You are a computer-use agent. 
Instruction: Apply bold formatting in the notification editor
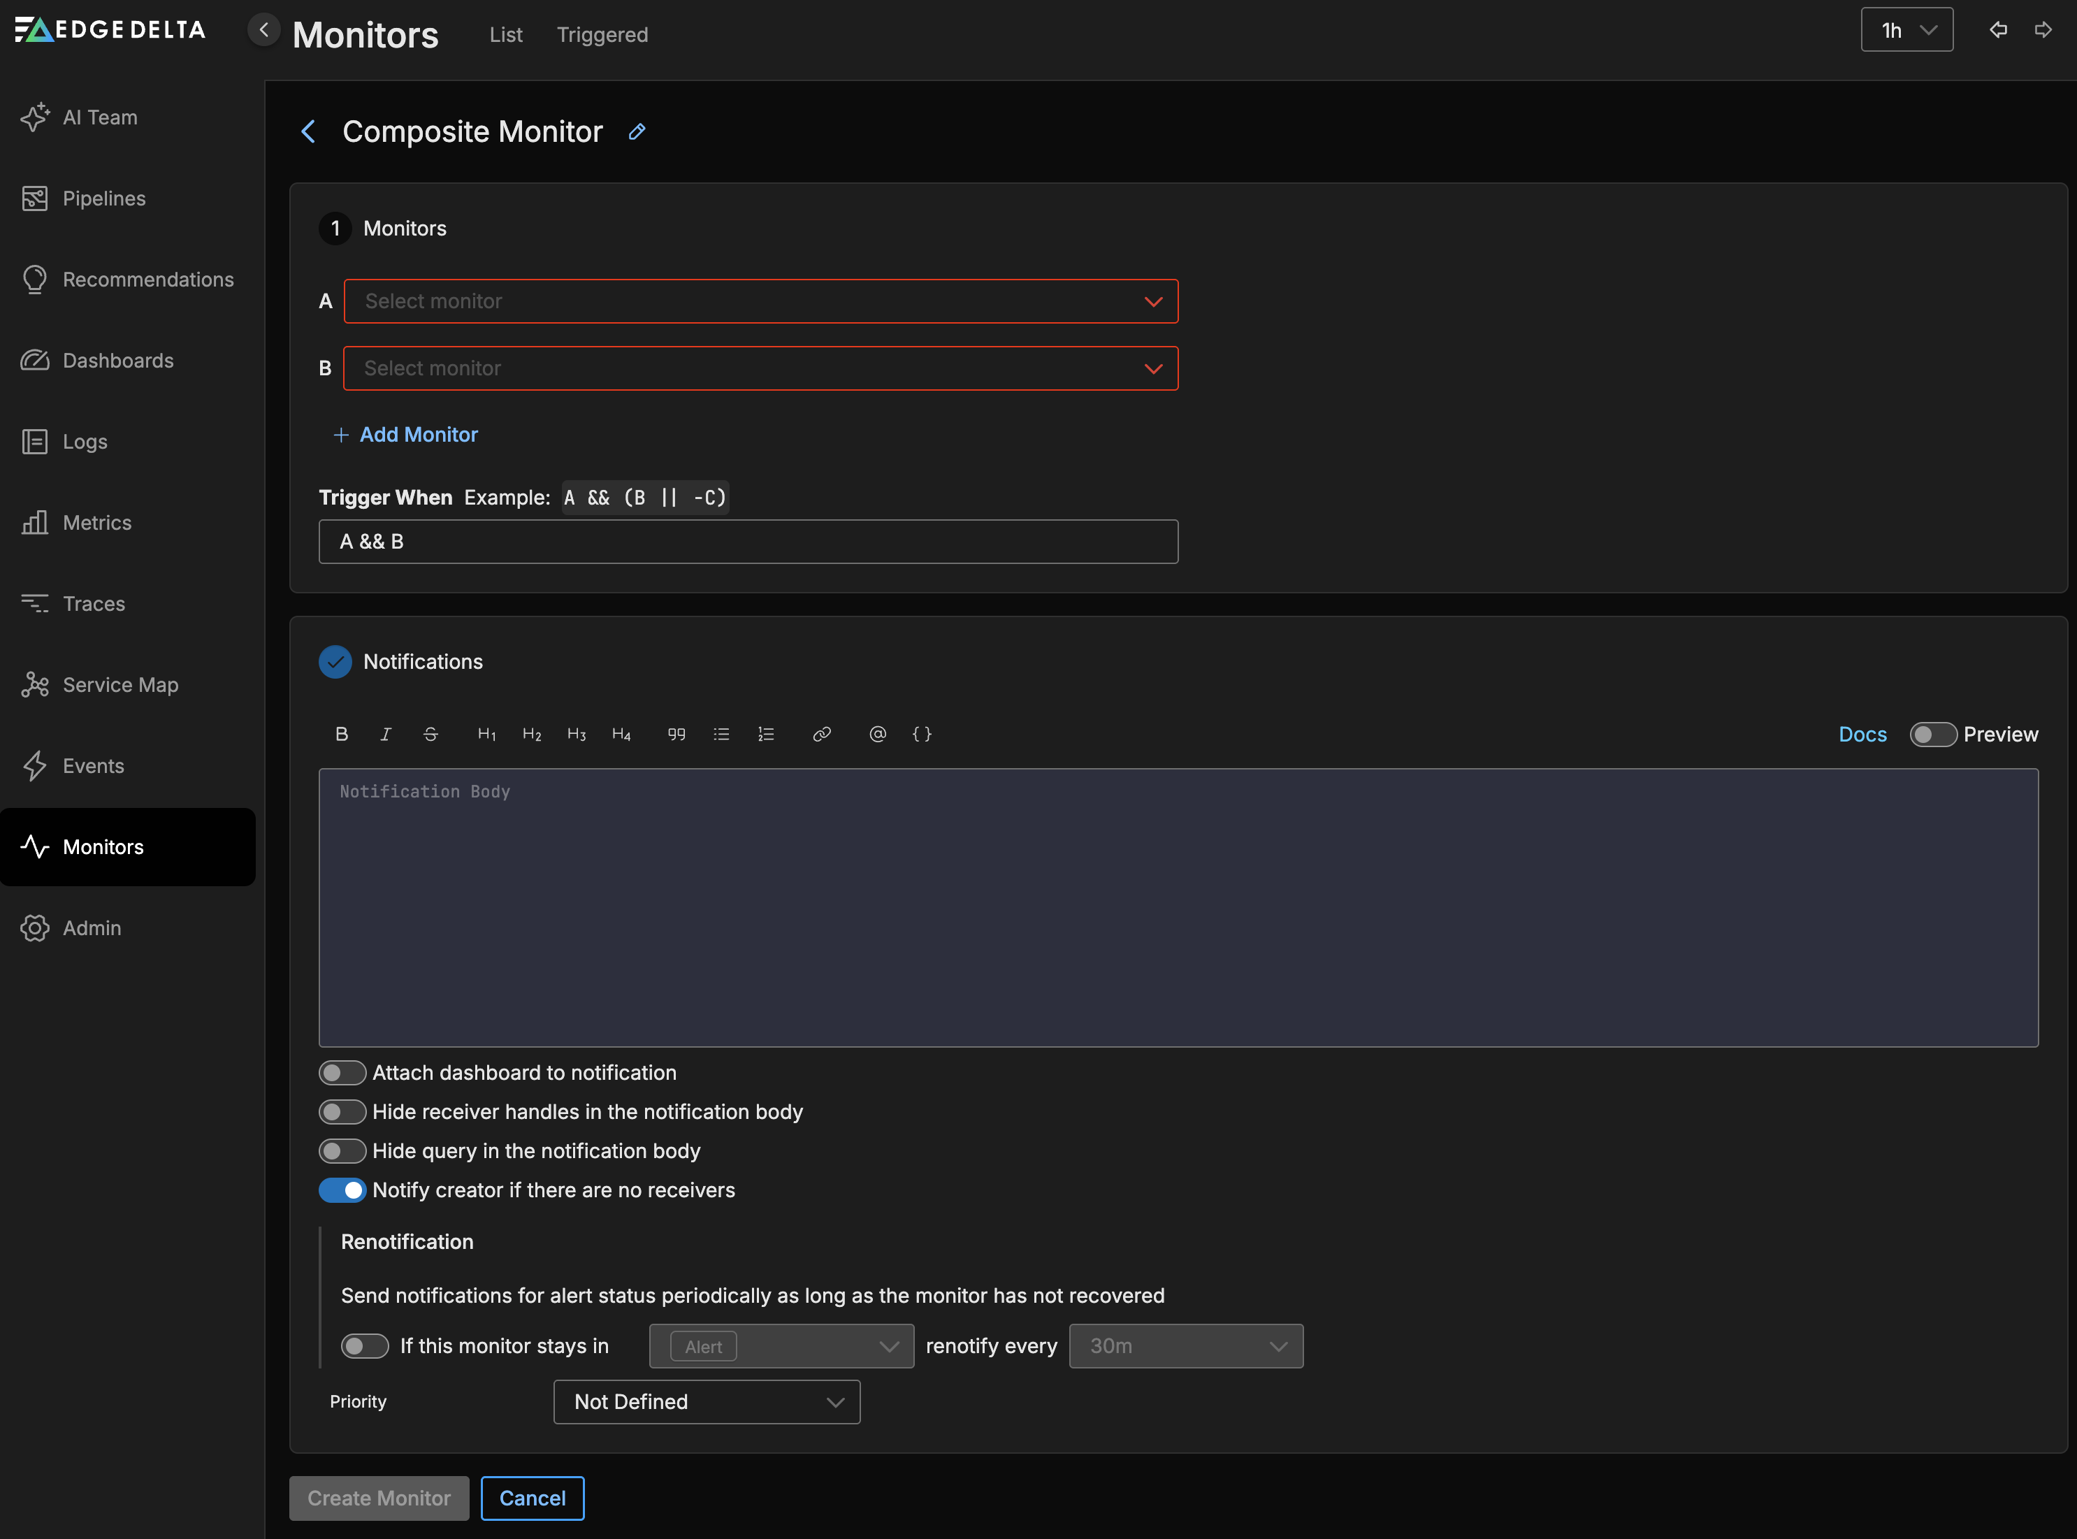click(x=341, y=734)
